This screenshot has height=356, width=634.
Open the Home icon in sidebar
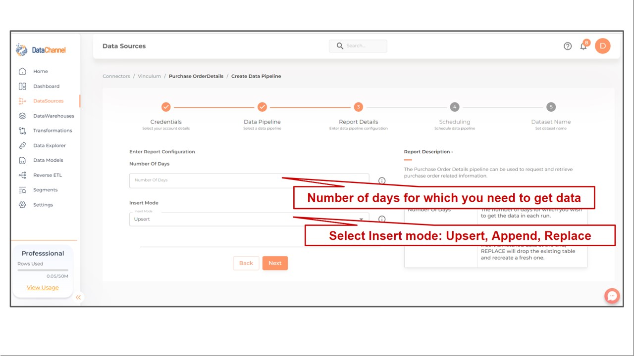pos(22,71)
